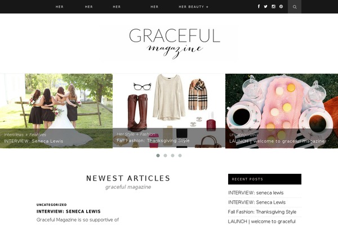Viewport: 338px width, 225px height.
Task: Select the fourth slider pagination dot
Action: tap(180, 155)
